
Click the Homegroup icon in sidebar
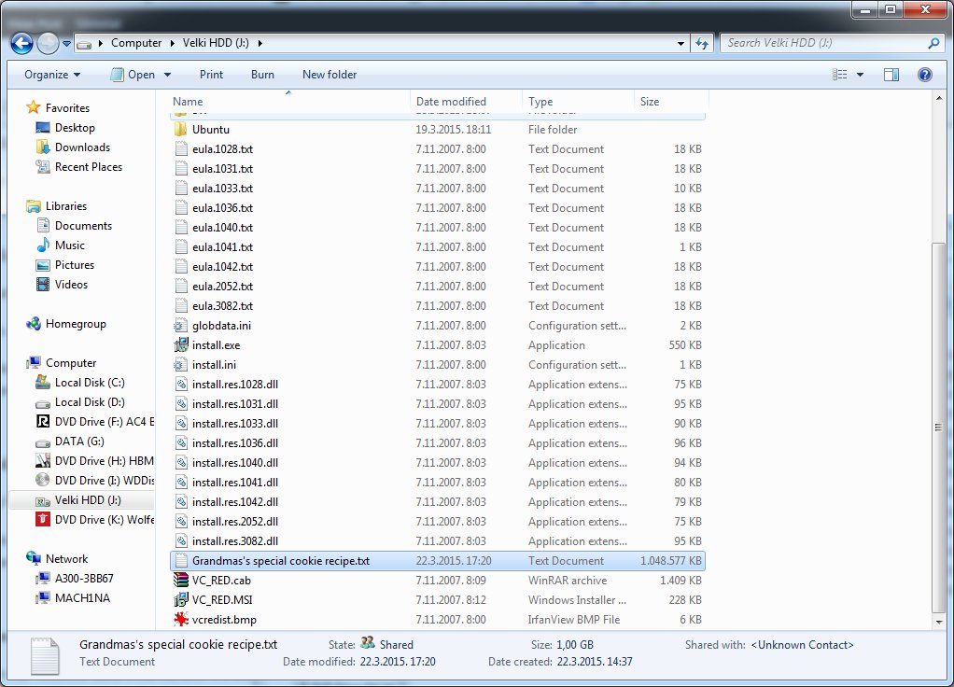35,324
